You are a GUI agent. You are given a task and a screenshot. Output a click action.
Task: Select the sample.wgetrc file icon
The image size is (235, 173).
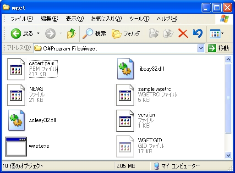125,95
